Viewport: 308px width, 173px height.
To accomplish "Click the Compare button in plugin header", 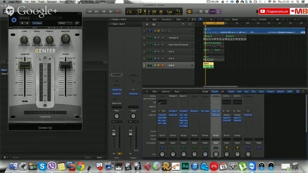I will [37, 23].
